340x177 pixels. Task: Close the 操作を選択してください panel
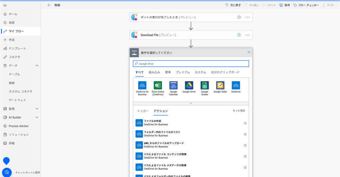[x=249, y=52]
